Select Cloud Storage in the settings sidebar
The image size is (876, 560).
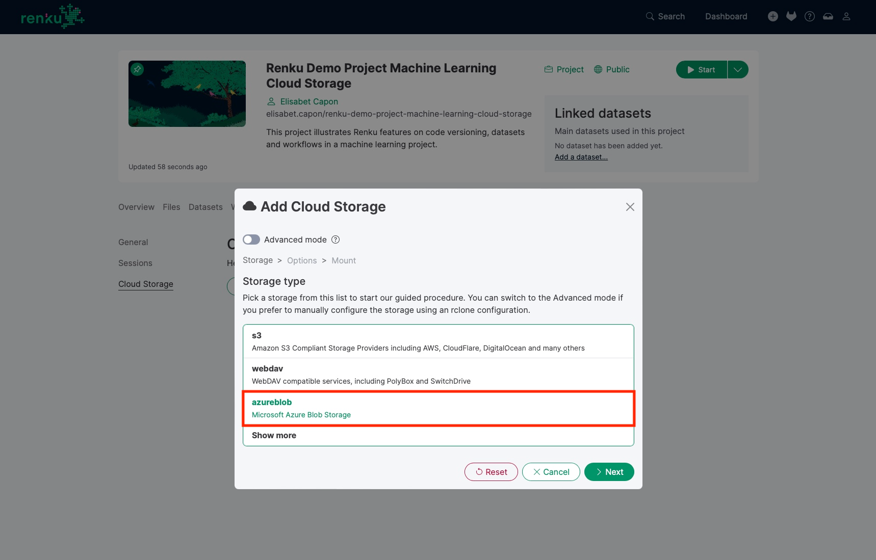(x=146, y=284)
